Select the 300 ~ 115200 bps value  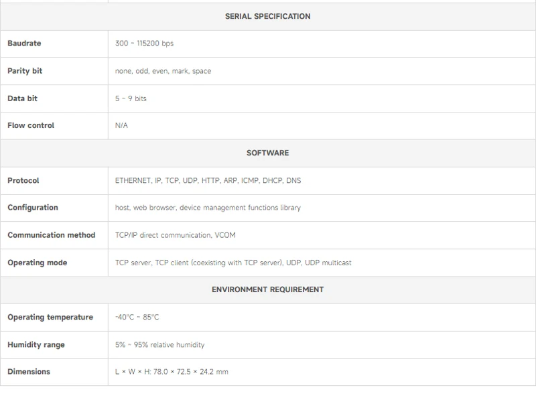[144, 44]
